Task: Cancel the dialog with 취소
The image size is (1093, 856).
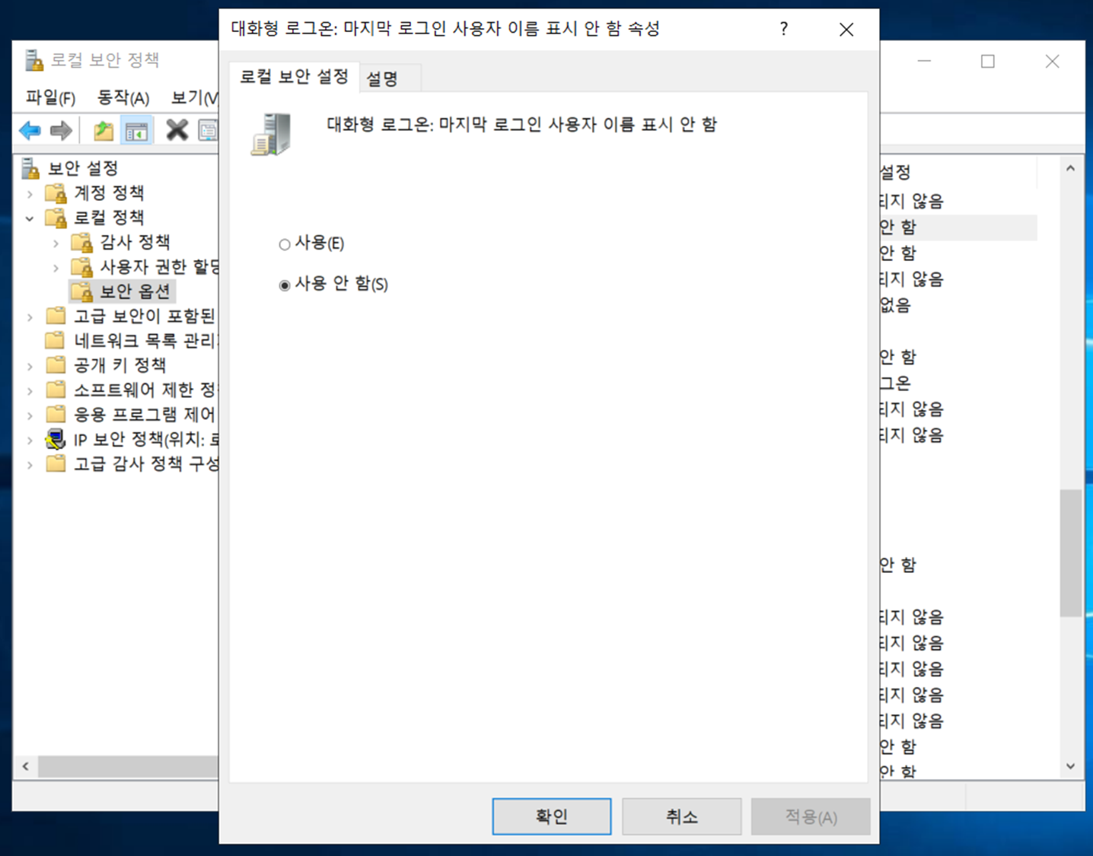Action: tap(681, 816)
